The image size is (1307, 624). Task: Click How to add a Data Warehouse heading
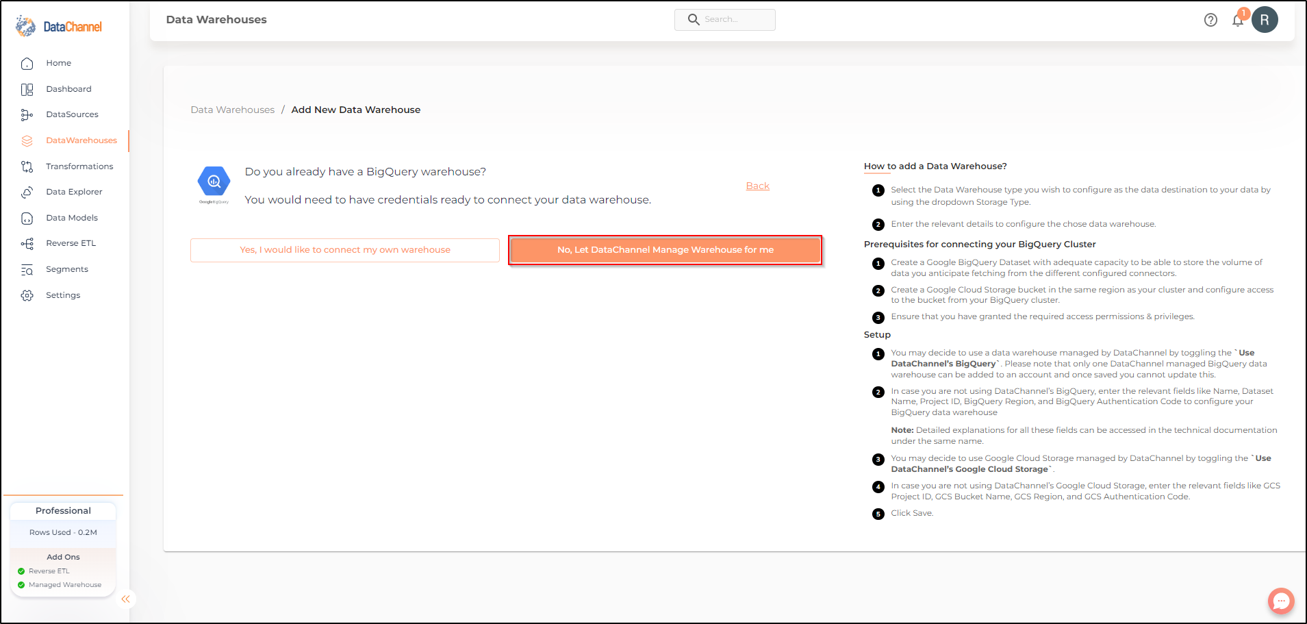tap(935, 166)
